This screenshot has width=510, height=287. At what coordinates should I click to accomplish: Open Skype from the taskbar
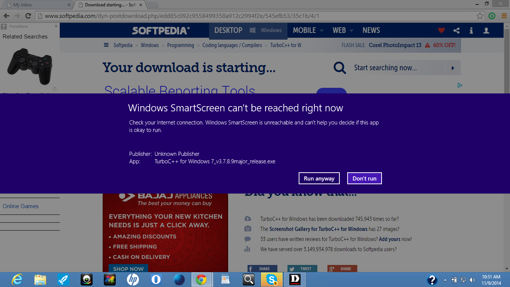(271, 280)
